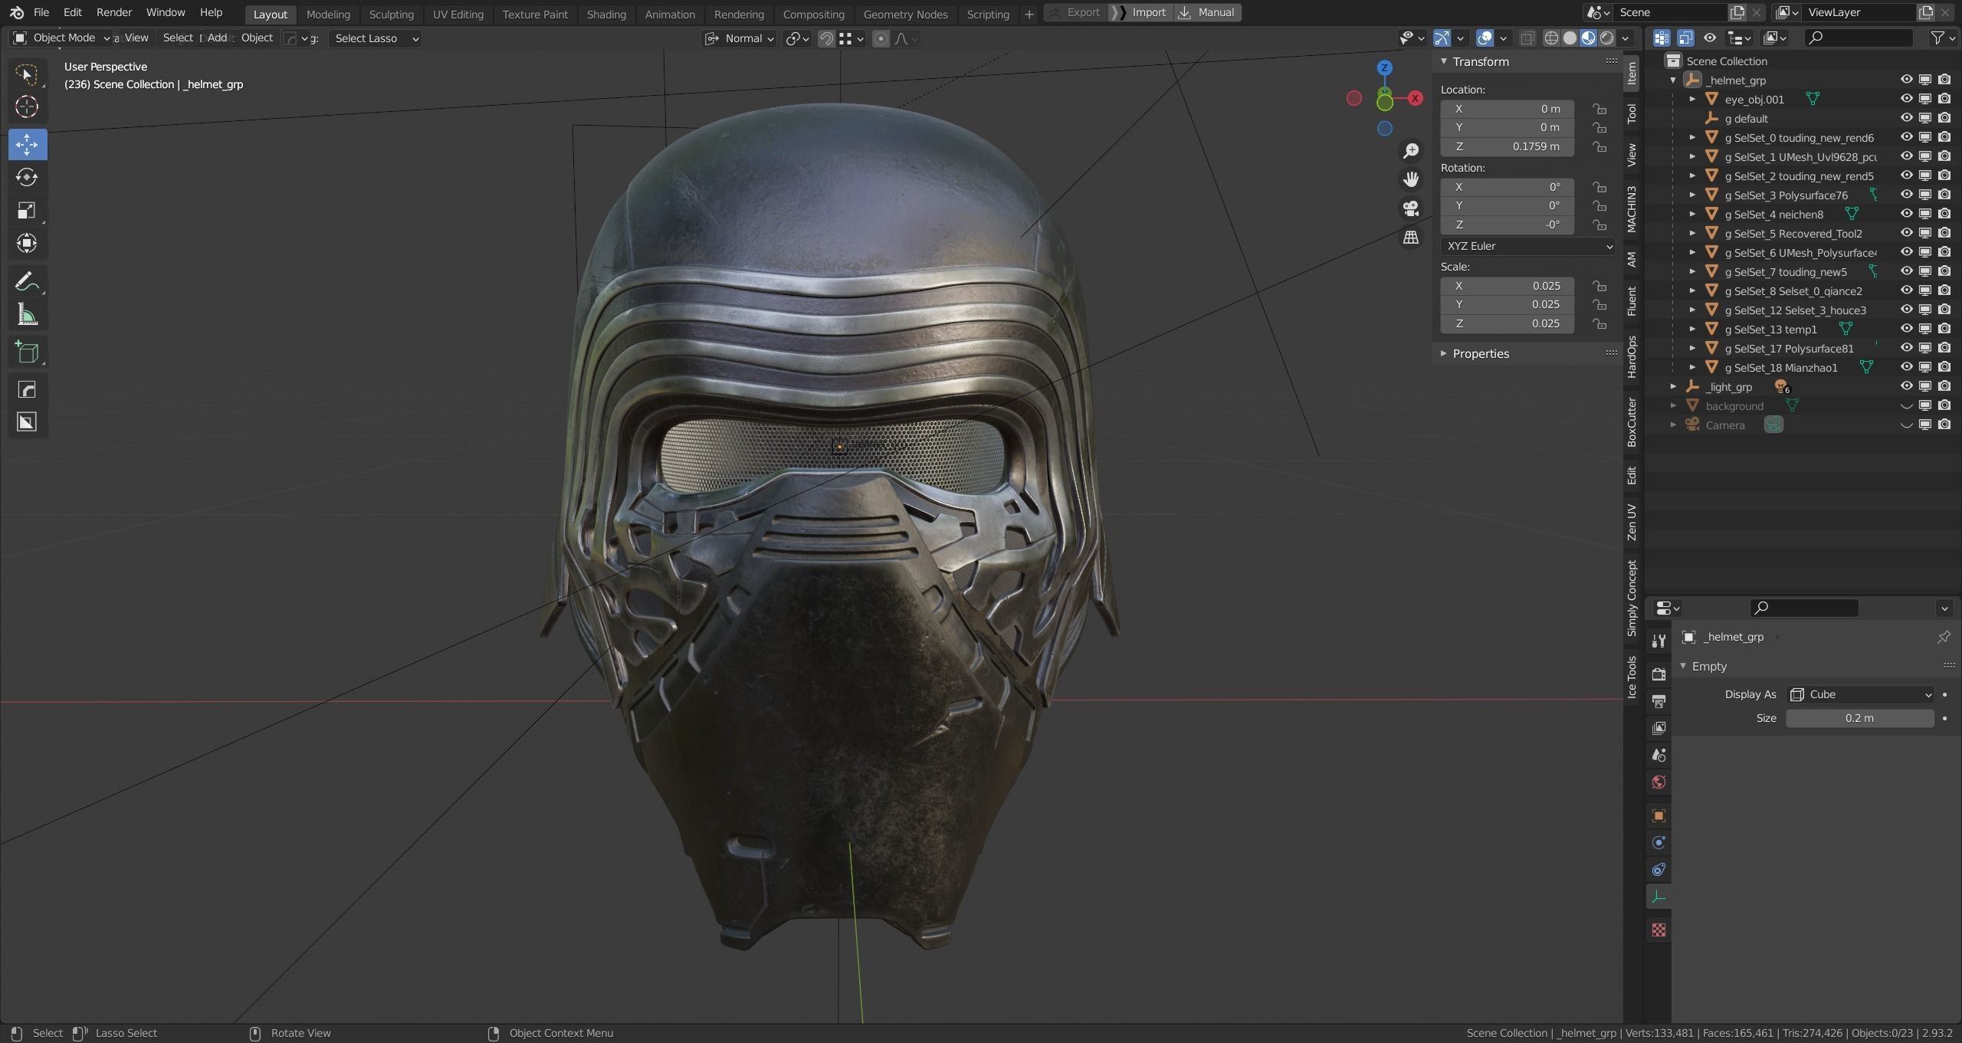Click the Scale X 0.025 field
The width and height of the screenshot is (1962, 1043).
pos(1508,286)
